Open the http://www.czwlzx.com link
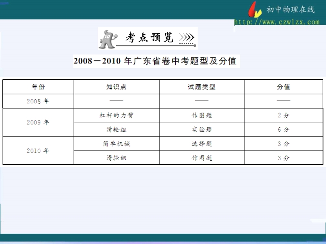This screenshot has height=244, width=326. (x=277, y=22)
